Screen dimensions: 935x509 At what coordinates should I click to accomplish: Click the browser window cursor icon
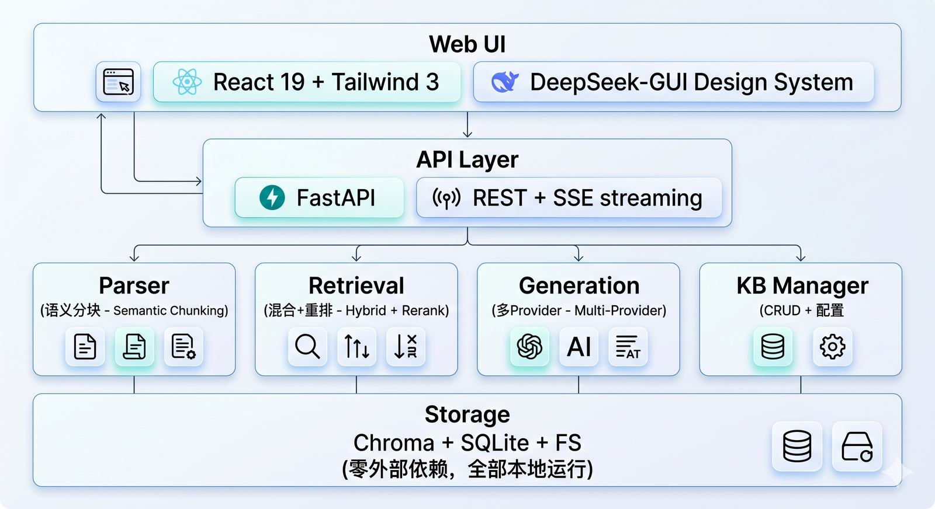click(119, 82)
